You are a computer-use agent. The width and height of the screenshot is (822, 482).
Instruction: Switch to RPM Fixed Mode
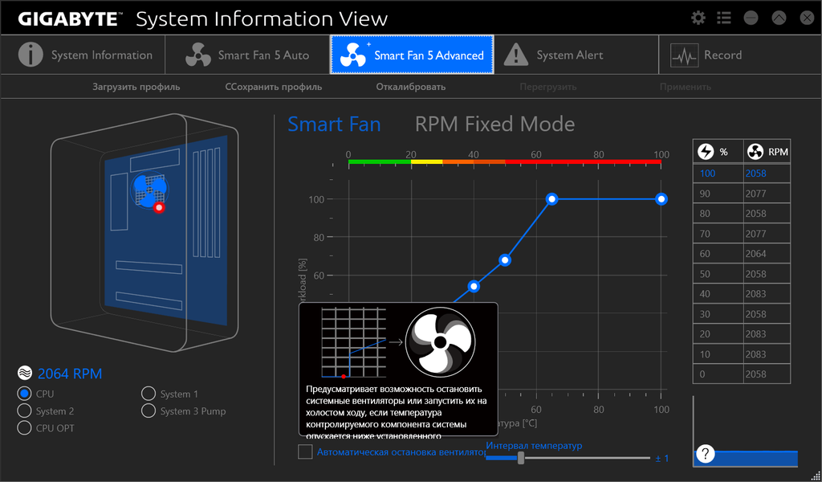point(494,125)
